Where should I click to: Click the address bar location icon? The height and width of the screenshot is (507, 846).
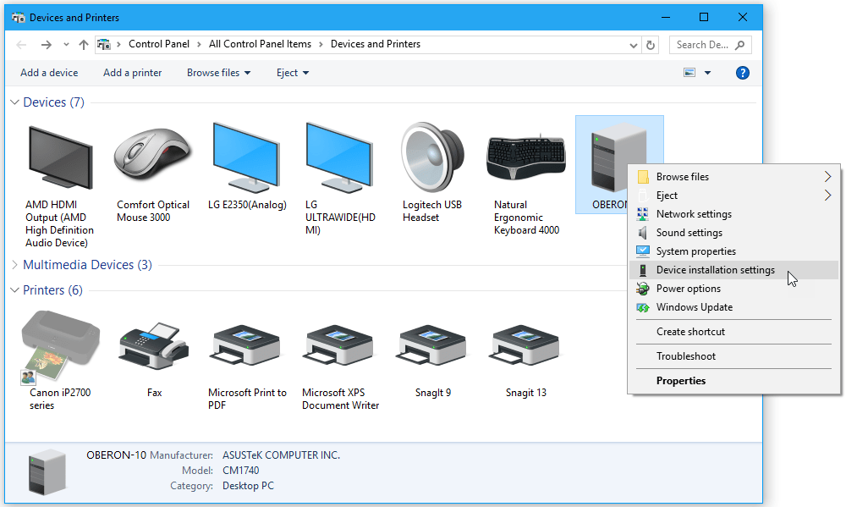[104, 44]
